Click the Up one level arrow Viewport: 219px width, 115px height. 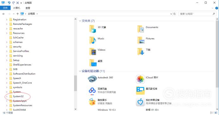point(17,14)
